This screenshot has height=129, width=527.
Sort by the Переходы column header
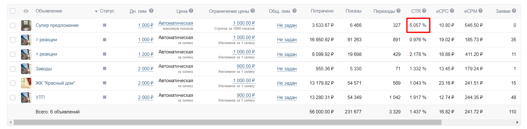384,11
